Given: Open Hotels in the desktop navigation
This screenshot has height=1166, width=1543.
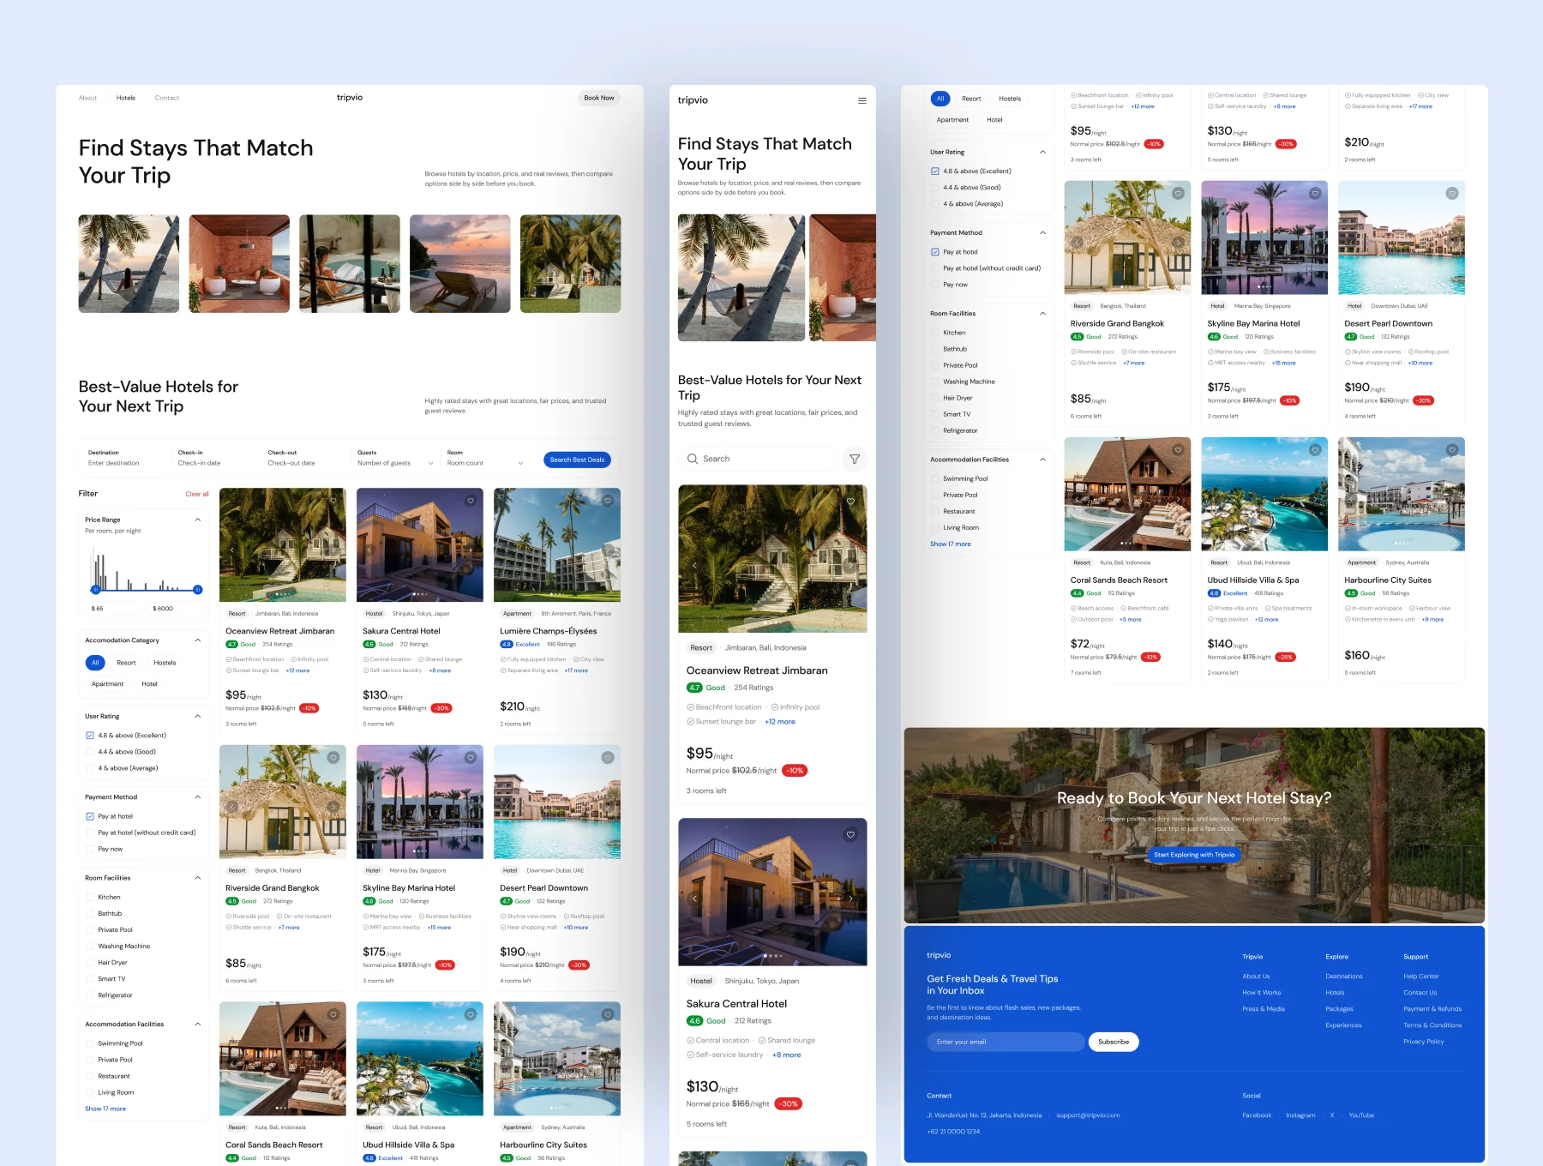Looking at the screenshot, I should coord(126,98).
